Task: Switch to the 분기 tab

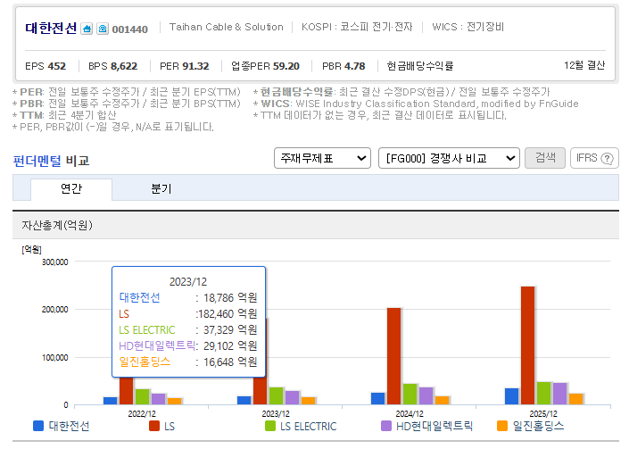Action: click(161, 188)
